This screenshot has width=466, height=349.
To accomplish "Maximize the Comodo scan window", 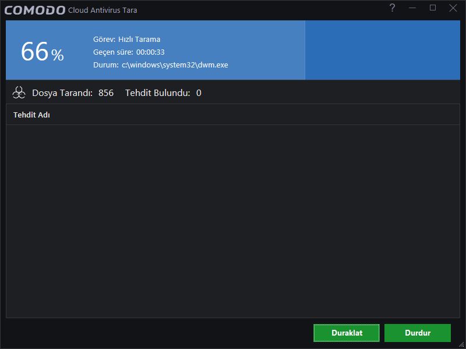I will click(433, 8).
